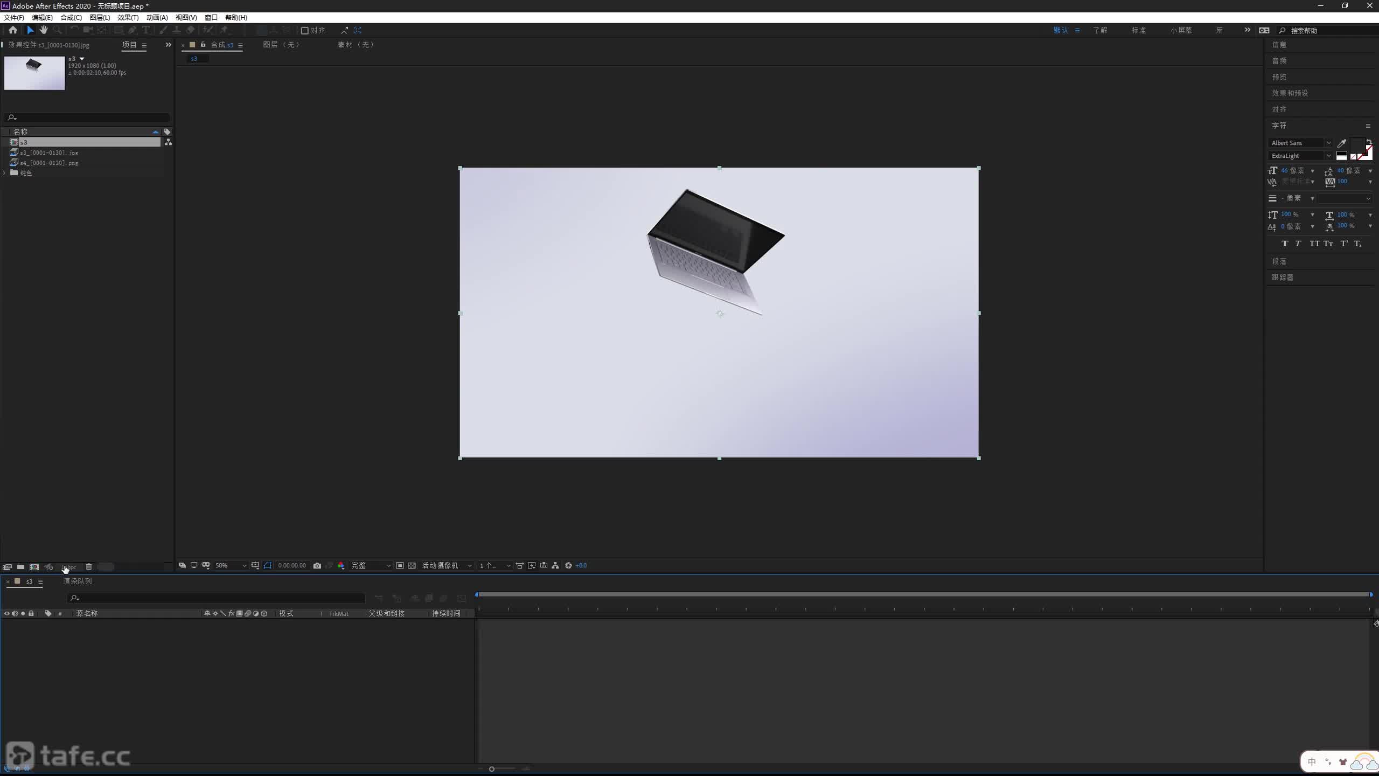Click the timeline zoom slider handle
Image resolution: width=1379 pixels, height=776 pixels.
click(x=491, y=769)
